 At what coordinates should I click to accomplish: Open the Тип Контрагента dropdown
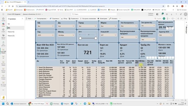pyautogui.click(x=129, y=26)
